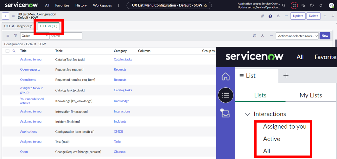Open the form context hamburger menu
The width and height of the screenshot is (337, 159).
13,16
